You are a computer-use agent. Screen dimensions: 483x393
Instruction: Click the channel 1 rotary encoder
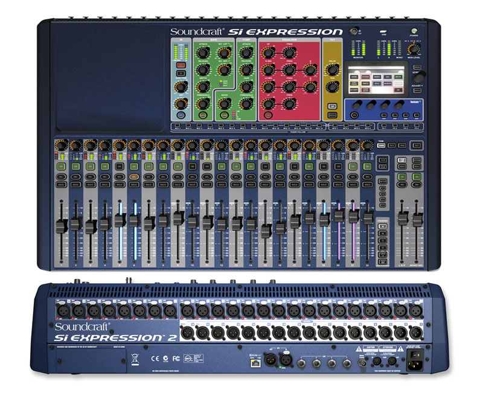click(62, 145)
